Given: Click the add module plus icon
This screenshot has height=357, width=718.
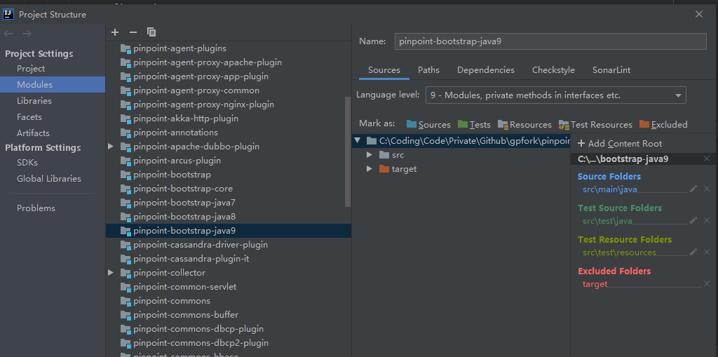Looking at the screenshot, I should pyautogui.click(x=115, y=32).
